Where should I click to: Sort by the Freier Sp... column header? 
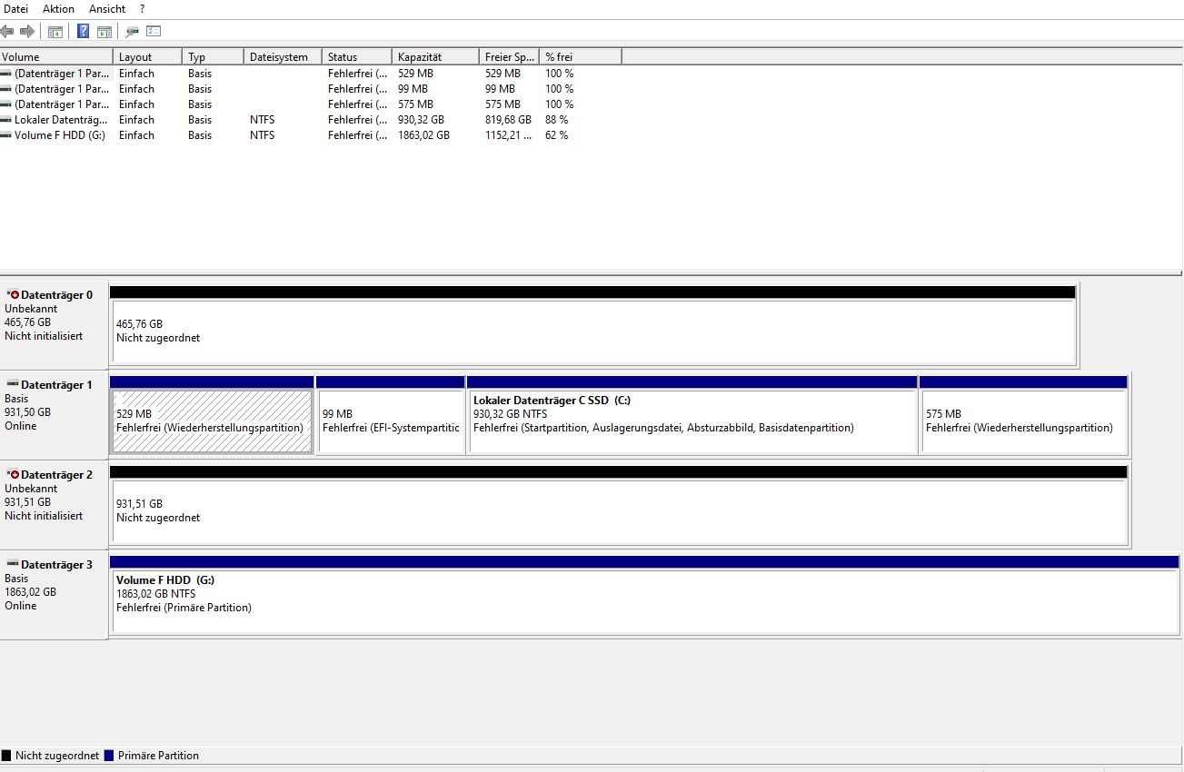coord(509,57)
